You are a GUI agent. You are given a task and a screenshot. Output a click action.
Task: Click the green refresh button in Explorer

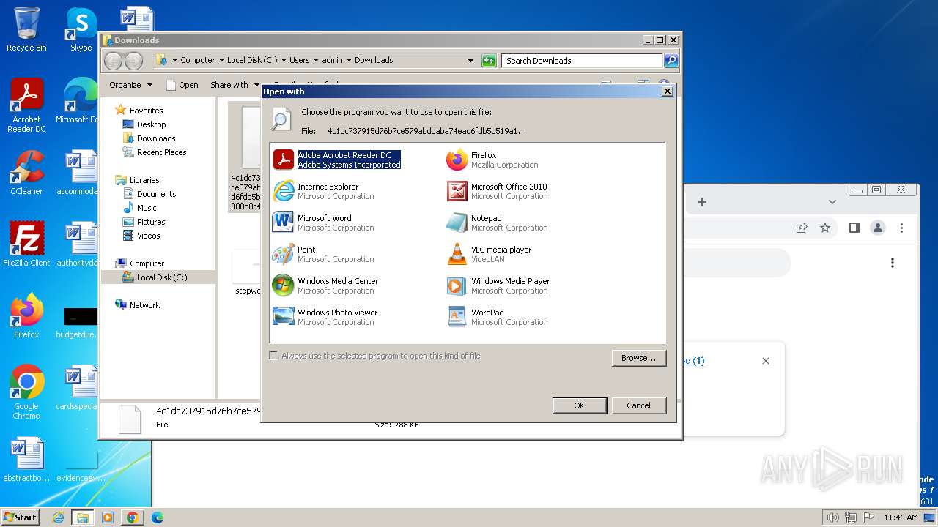(x=489, y=61)
